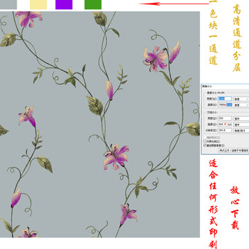The height and width of the screenshot is (249, 249).
Task: Click the pixel height input field
Action: pyautogui.click(x=225, y=104)
